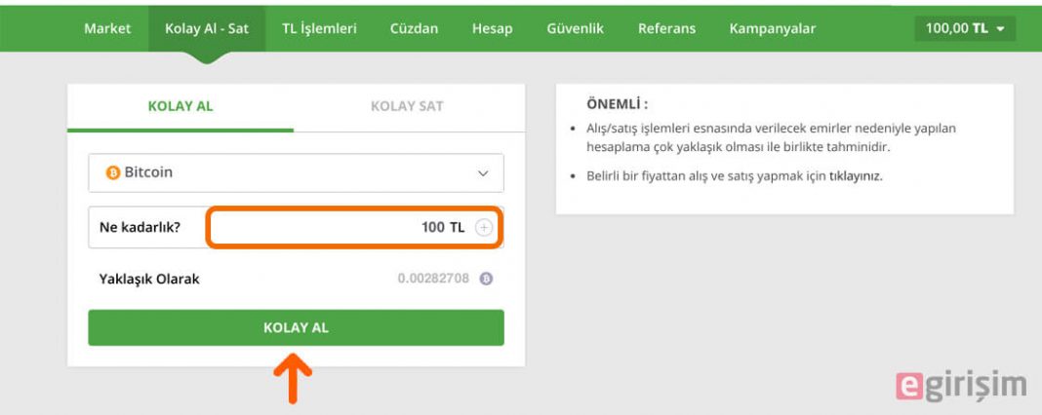Open the Hesap menu item
This screenshot has width=1042, height=415.
493,28
